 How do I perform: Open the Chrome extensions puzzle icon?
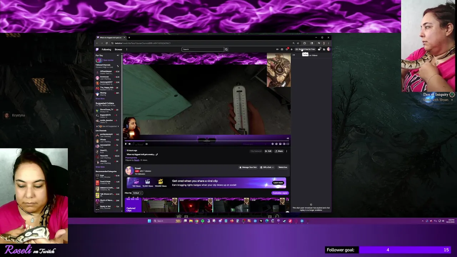(x=305, y=43)
